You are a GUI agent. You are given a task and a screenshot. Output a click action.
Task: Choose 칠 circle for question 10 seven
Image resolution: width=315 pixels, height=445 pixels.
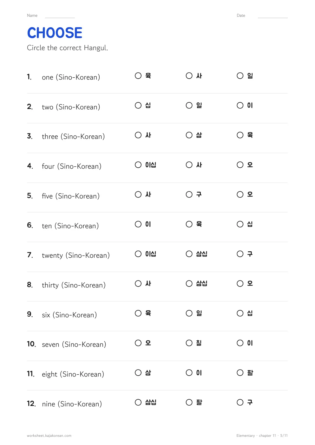coord(189,343)
